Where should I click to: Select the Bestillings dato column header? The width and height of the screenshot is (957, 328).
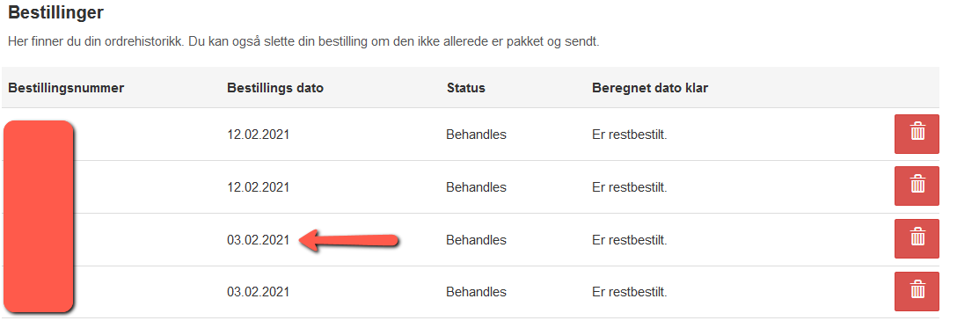[x=275, y=88]
